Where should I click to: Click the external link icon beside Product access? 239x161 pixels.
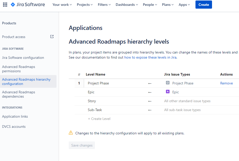pyautogui.click(x=52, y=37)
